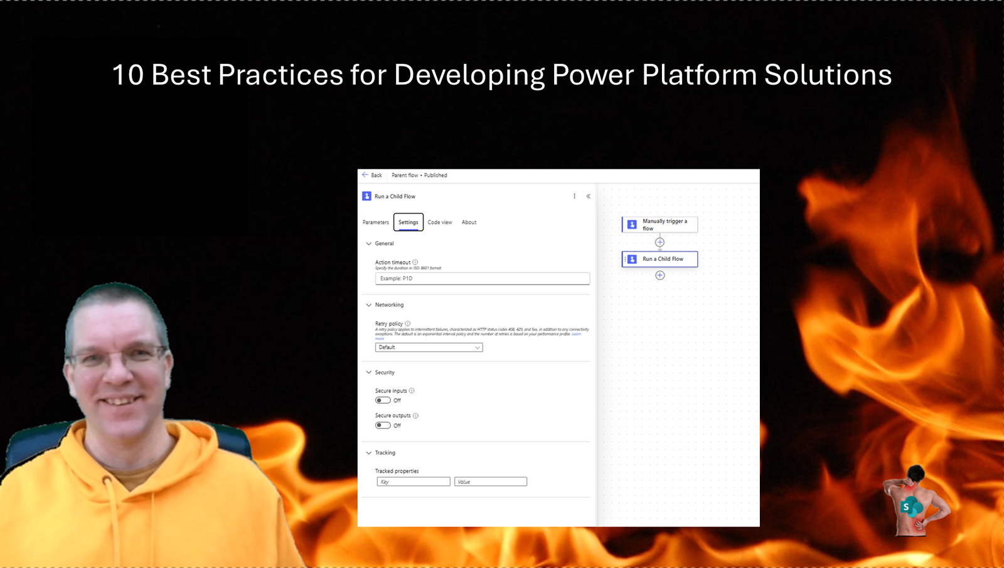Click the Tracked properties Value field
Image resolution: width=1004 pixels, height=568 pixels.
tap(491, 481)
